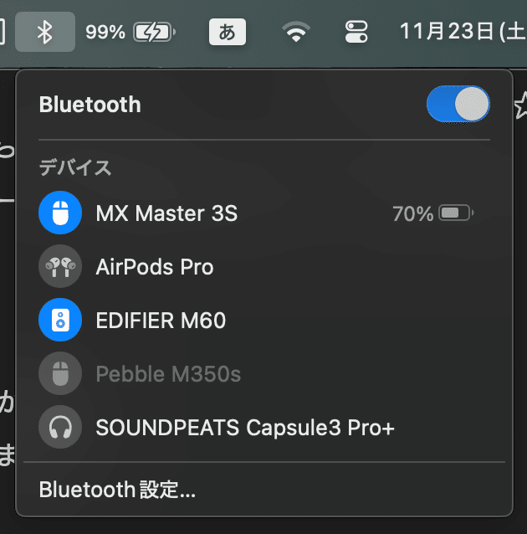Select the dimmed Pebble M350s entry
Screen dimensions: 527x534
tap(264, 373)
